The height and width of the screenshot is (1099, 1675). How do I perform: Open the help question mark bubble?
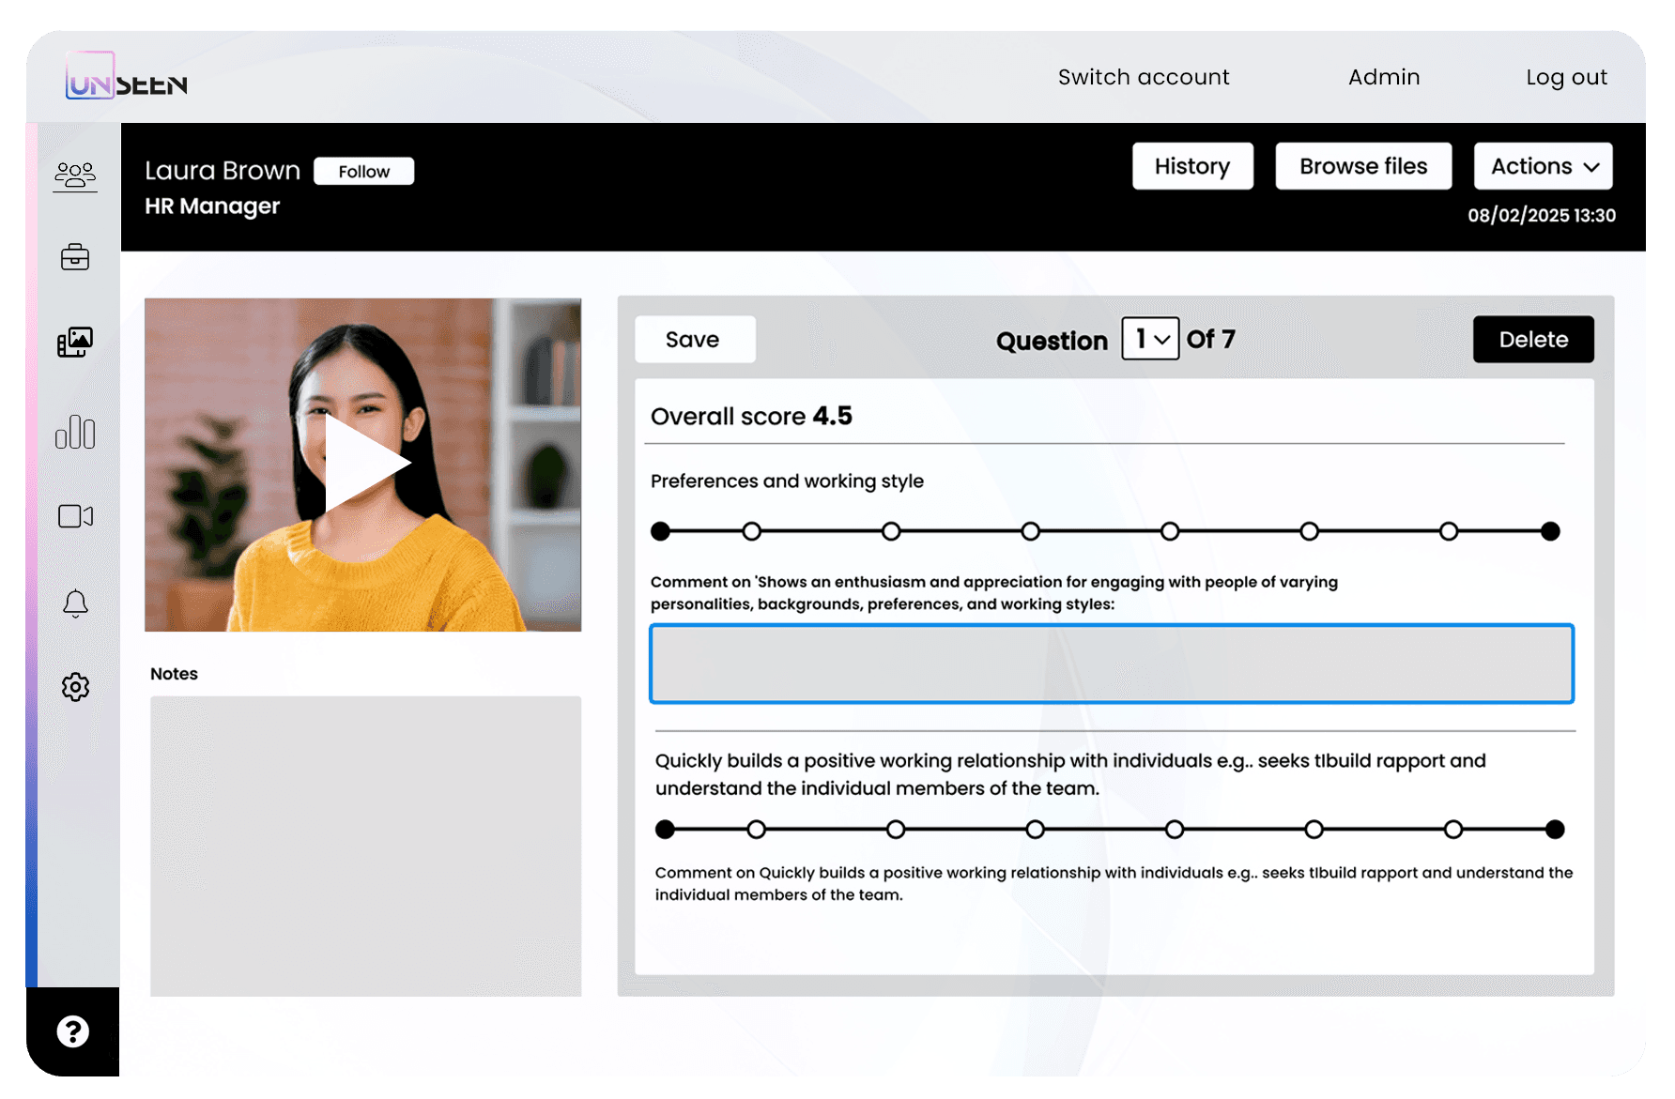tap(73, 1031)
